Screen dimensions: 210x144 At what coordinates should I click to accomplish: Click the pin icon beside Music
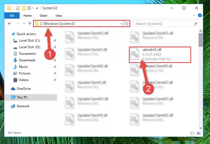[x=55, y=67]
